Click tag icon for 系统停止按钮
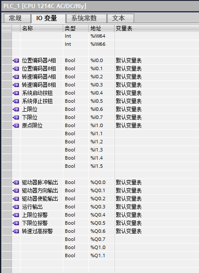The image size is (199, 273). [16, 101]
